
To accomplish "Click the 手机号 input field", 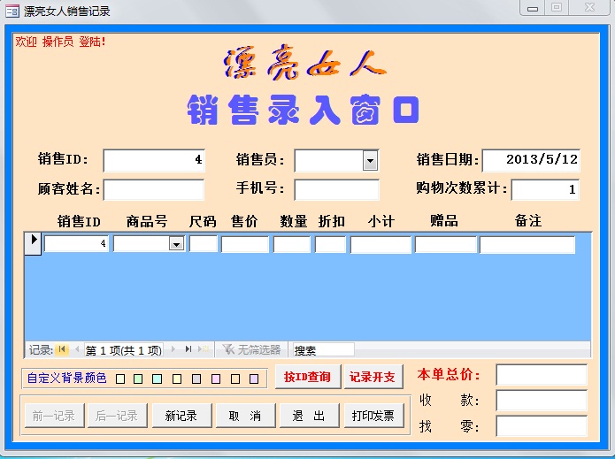I will pos(336,190).
